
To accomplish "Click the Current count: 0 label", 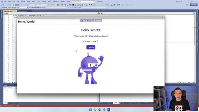I will (x=91, y=41).
